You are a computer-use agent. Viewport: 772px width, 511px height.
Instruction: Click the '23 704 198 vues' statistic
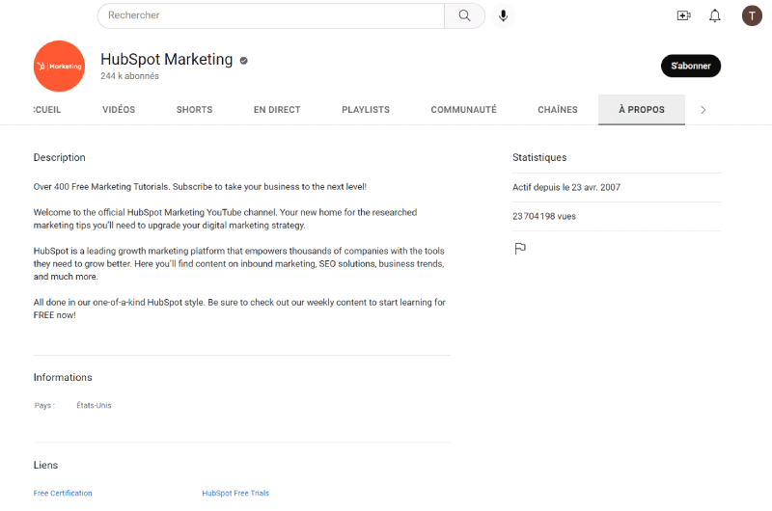coord(544,216)
